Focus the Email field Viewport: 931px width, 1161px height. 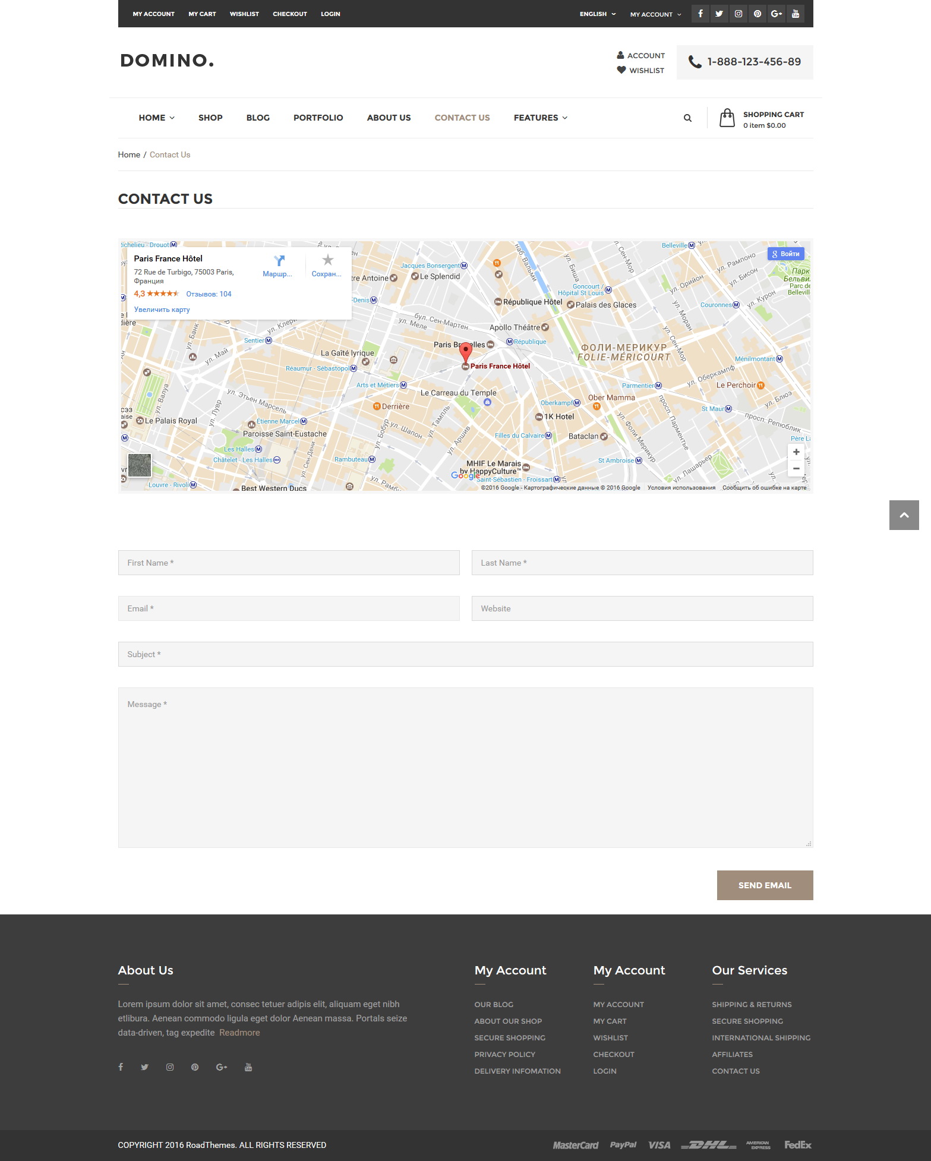(x=289, y=608)
